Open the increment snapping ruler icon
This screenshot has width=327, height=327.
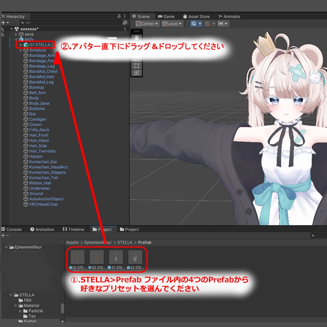221,24
